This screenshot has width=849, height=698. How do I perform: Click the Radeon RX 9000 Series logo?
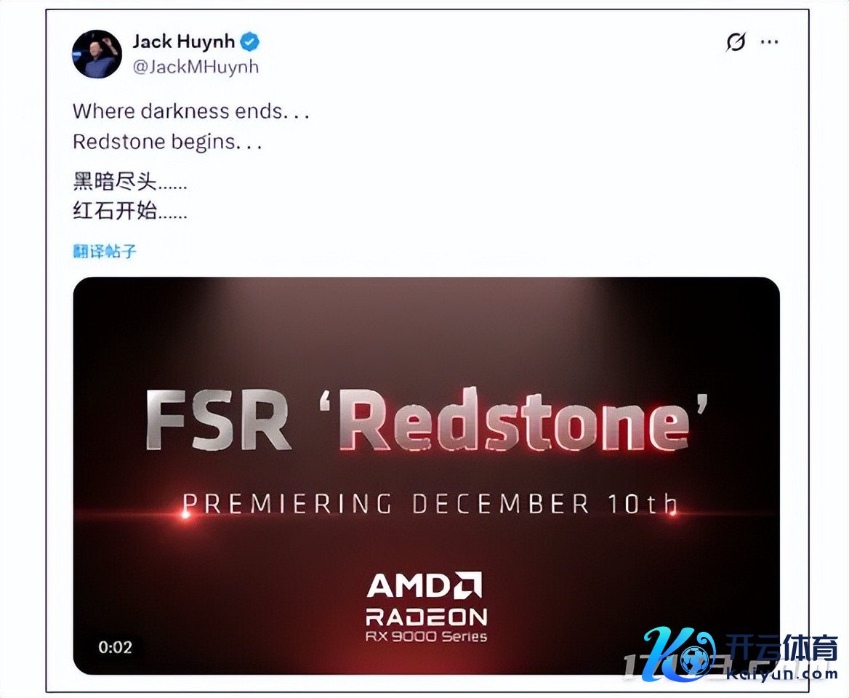point(426,625)
